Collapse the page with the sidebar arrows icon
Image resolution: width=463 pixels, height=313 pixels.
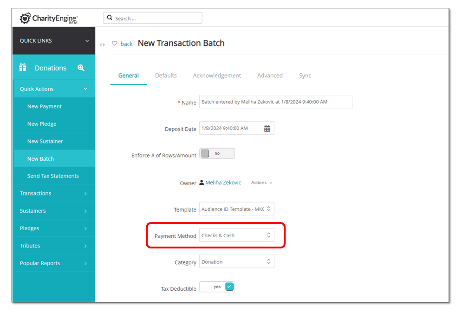click(x=102, y=44)
